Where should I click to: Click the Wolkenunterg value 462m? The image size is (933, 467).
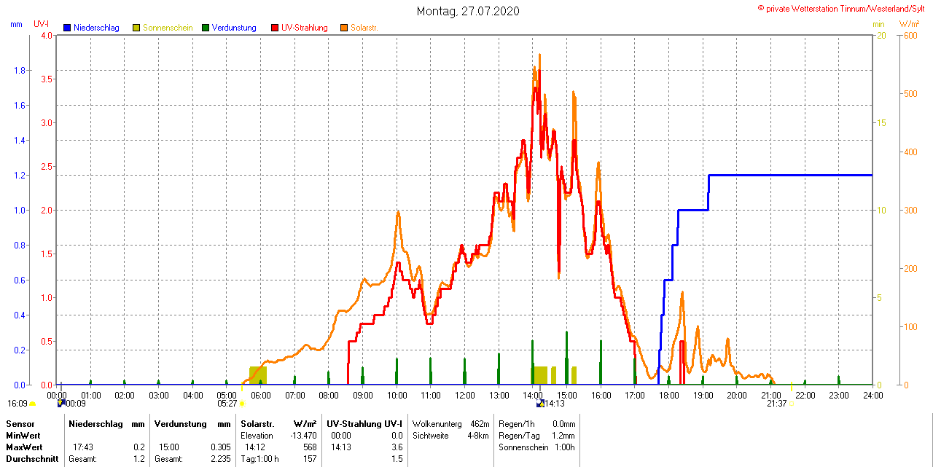480,423
